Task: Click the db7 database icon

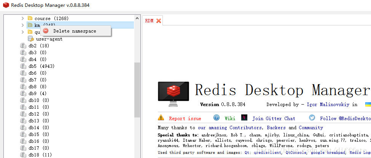Action: click(23, 80)
